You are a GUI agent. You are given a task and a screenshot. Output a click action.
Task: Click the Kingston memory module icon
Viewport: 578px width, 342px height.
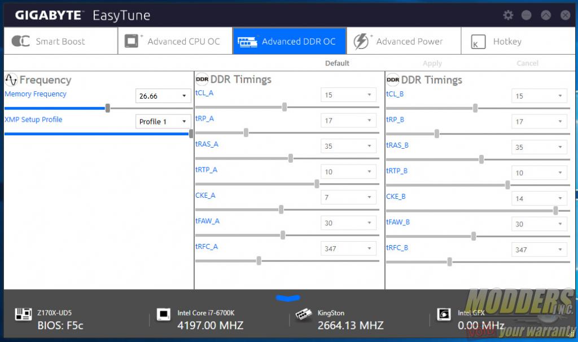tap(303, 315)
